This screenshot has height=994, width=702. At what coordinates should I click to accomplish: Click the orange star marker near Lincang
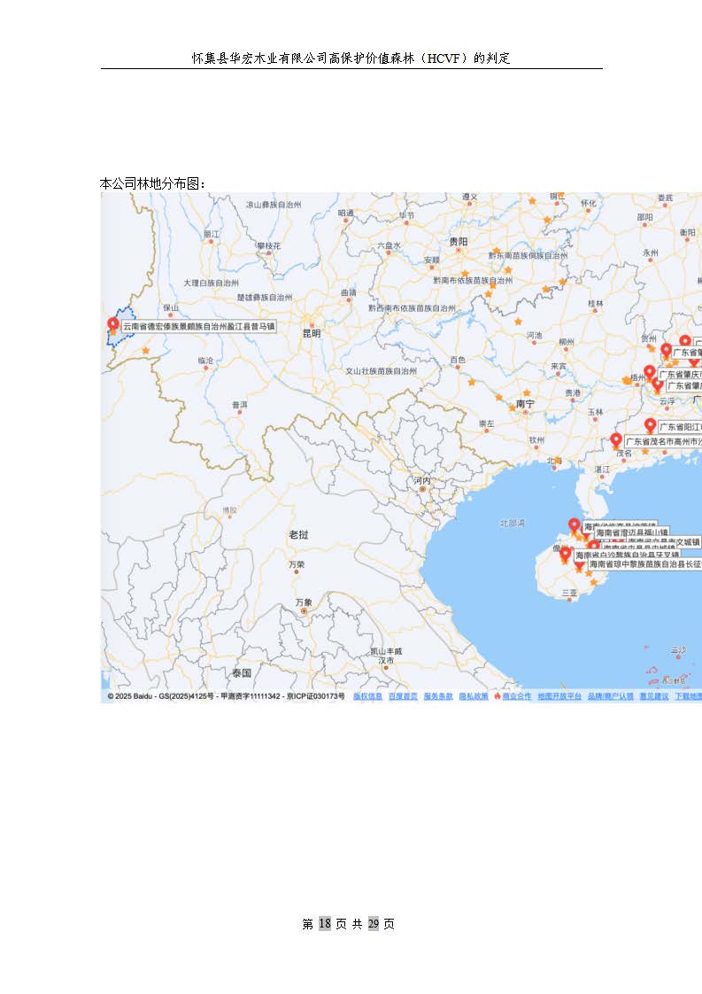click(x=145, y=351)
